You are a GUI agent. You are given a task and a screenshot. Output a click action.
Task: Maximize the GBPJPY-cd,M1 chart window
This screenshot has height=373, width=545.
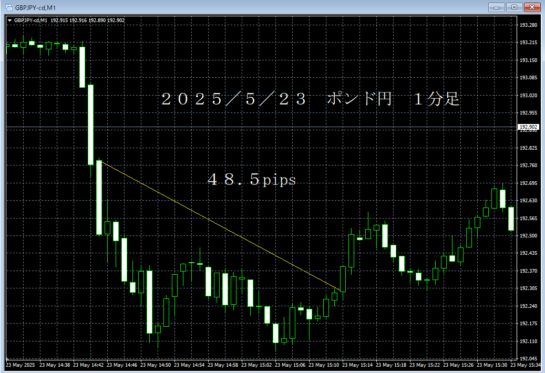coord(514,7)
